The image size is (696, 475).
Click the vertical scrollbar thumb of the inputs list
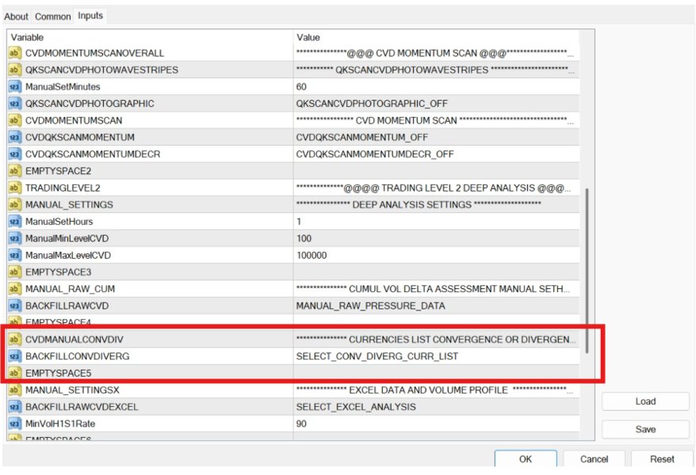pyautogui.click(x=587, y=271)
